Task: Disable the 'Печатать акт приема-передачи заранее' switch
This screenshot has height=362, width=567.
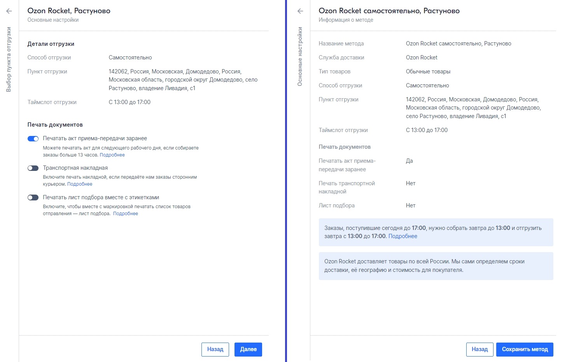Action: click(x=33, y=139)
